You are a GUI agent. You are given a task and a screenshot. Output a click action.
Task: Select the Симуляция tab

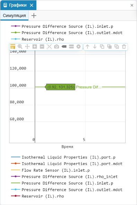tap(14, 15)
